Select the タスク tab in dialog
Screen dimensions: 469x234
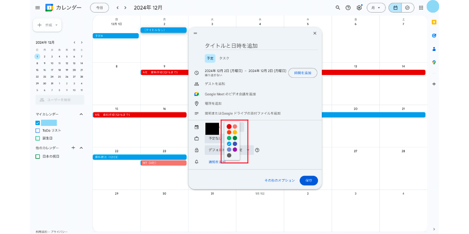[x=224, y=58]
